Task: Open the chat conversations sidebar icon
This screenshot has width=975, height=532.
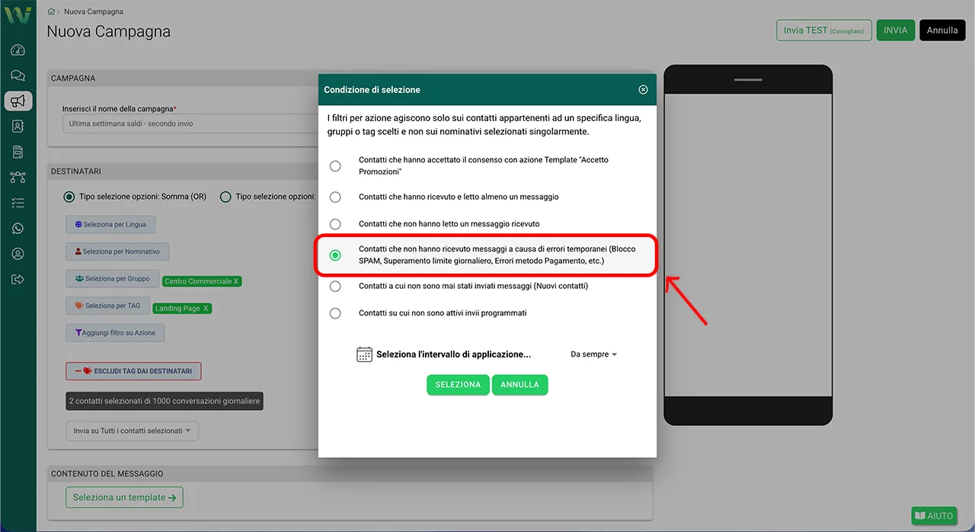Action: [18, 75]
